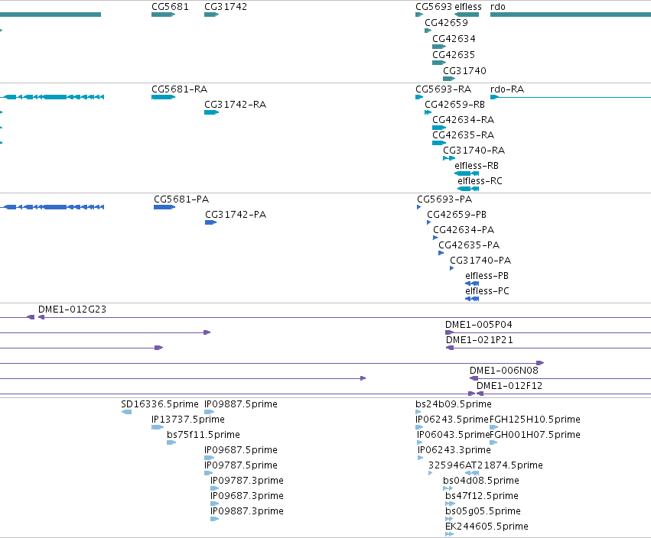Screen dimensions: 651x538
Task: Select the IP09887.5prime EST label
Action: point(241,404)
